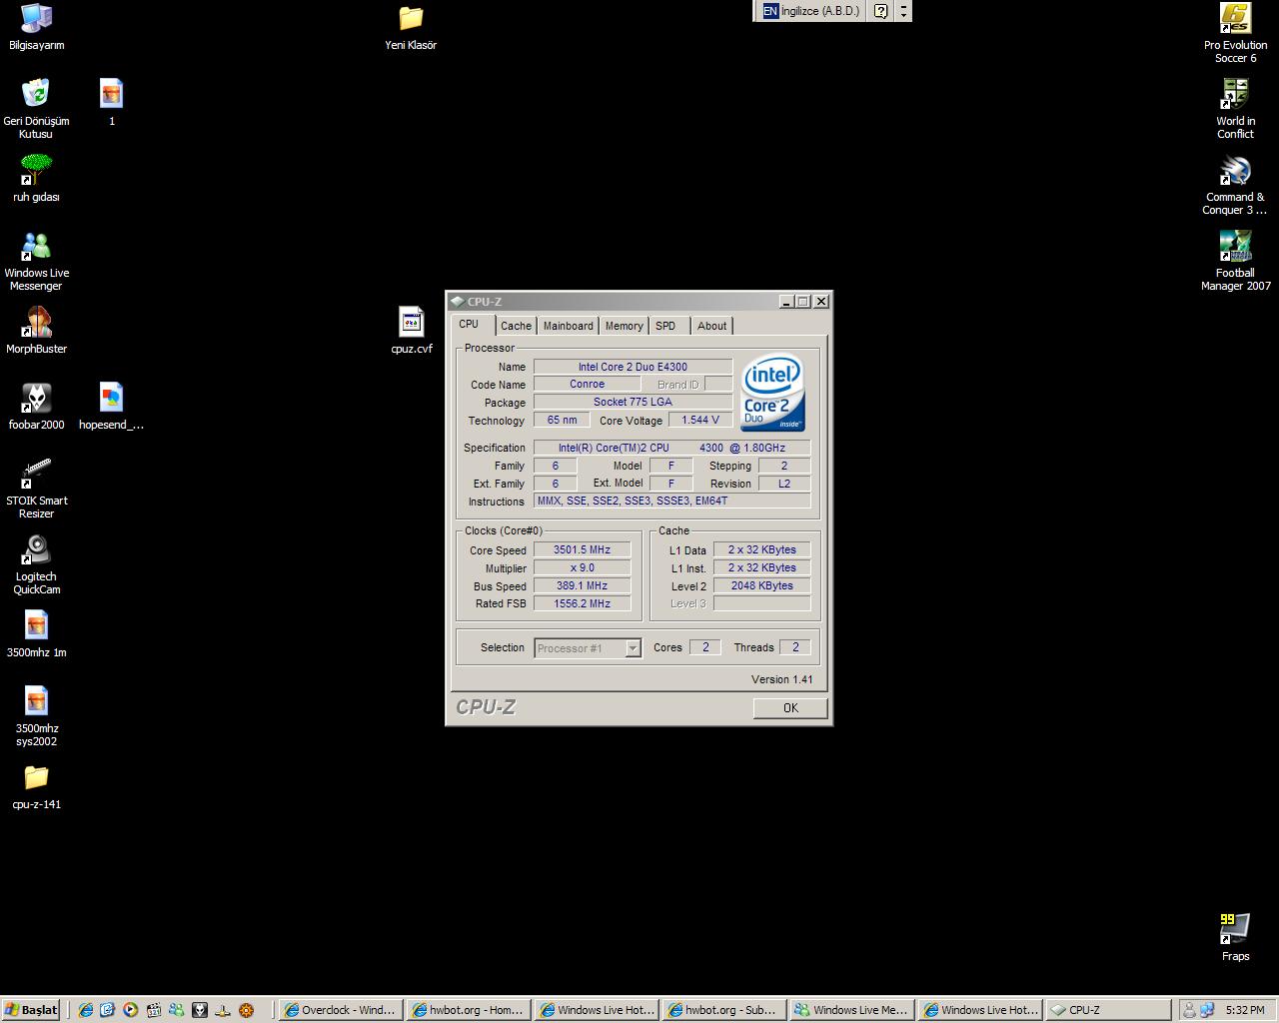Click the orange gear quick launch icon

tap(246, 1010)
